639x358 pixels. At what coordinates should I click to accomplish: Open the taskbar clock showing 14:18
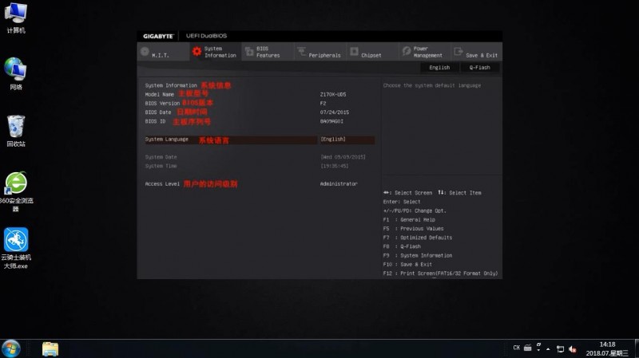point(607,348)
